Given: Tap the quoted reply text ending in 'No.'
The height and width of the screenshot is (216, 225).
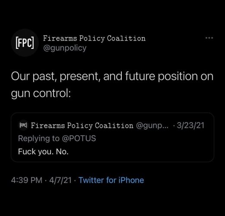Looking at the screenshot, I should point(43,152).
